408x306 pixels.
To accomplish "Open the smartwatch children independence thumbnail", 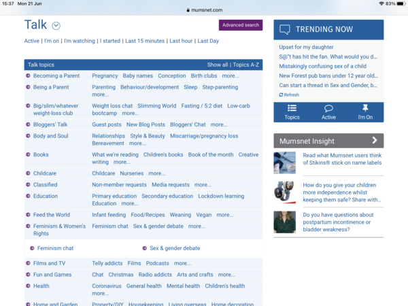I will pyautogui.click(x=285, y=192).
